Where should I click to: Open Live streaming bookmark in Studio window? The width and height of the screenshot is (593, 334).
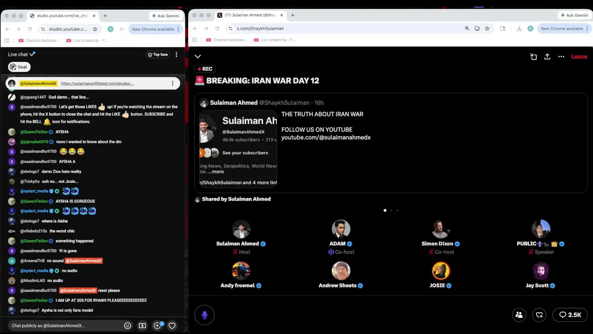(x=87, y=40)
